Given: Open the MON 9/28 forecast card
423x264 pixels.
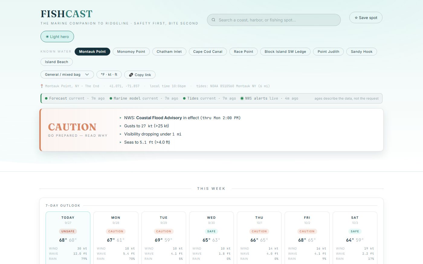Looking at the screenshot, I should (x=116, y=238).
